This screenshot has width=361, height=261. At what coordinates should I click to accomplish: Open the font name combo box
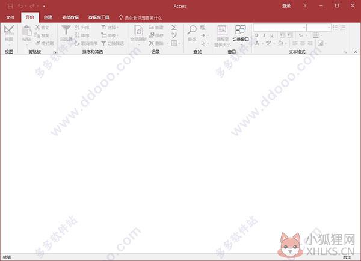coord(280,28)
